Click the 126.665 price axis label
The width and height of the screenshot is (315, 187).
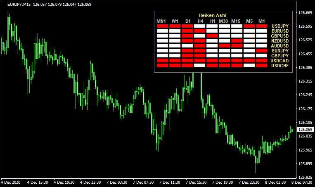tap(305, 13)
